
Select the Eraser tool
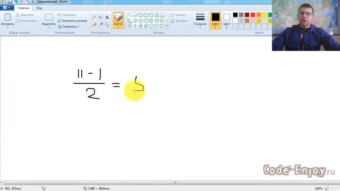point(95,24)
